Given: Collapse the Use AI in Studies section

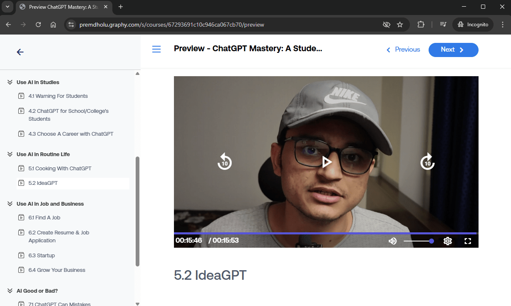Looking at the screenshot, I should coord(10,82).
